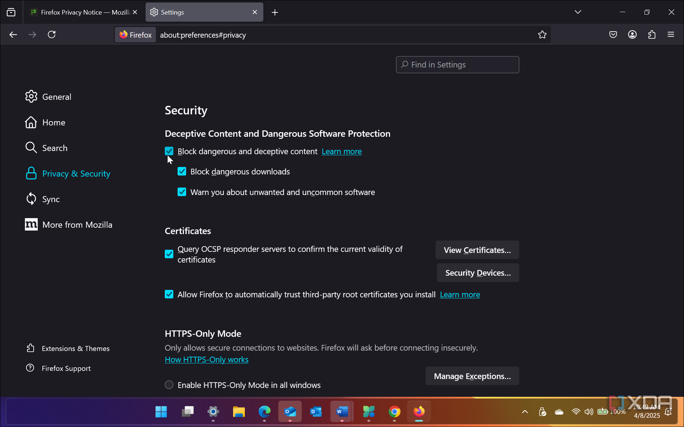Uncheck Block dangerous and deceptive content
The height and width of the screenshot is (427, 684).
point(169,151)
